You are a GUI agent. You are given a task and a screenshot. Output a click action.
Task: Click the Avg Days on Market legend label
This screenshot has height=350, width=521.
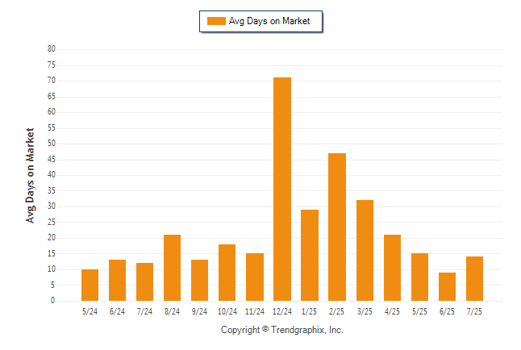pos(269,21)
